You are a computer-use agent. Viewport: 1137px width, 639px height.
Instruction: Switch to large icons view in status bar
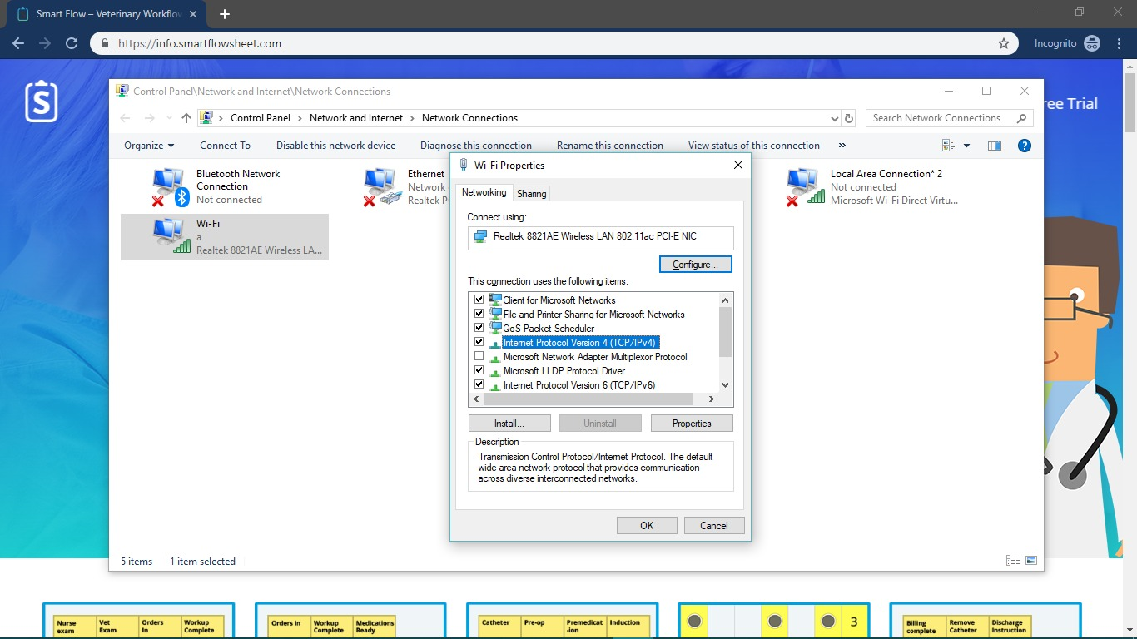(x=1031, y=561)
